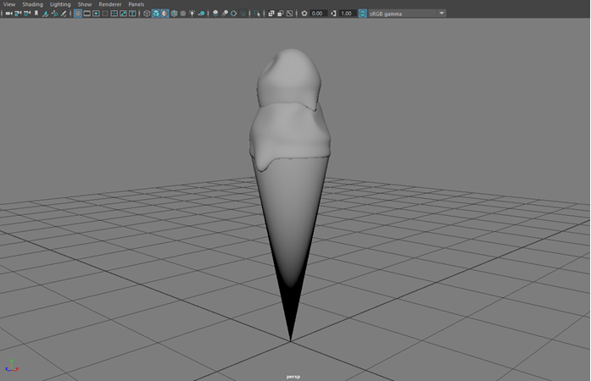Select the Grease Pencil tool icon
This screenshot has height=381, width=591.
[64, 14]
